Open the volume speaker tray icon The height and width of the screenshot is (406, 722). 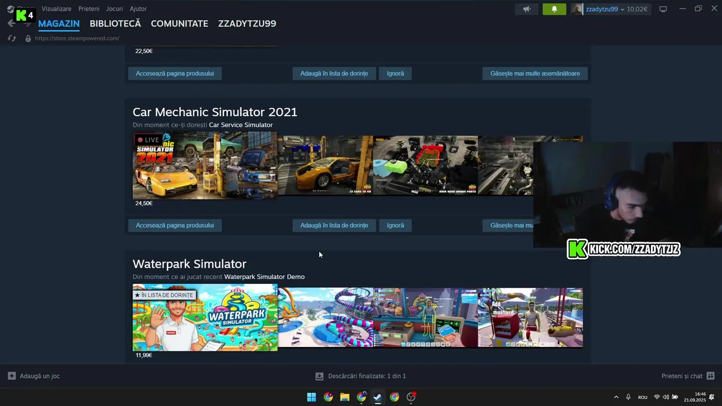pos(666,397)
